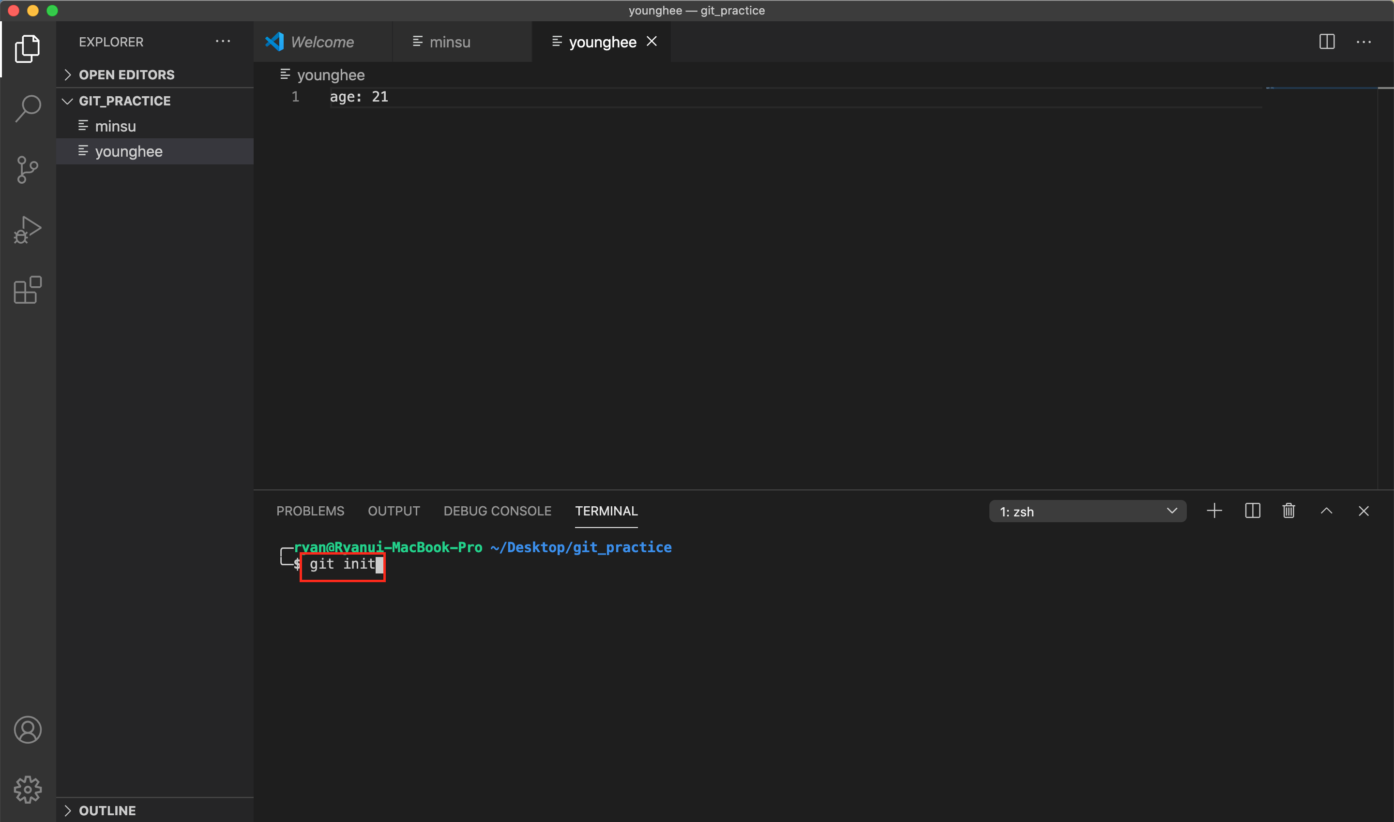Add a new terminal with plus icon

(x=1214, y=511)
